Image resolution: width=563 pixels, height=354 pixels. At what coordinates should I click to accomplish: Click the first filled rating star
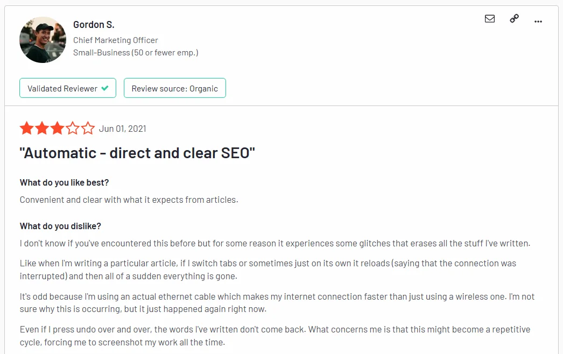click(x=26, y=129)
